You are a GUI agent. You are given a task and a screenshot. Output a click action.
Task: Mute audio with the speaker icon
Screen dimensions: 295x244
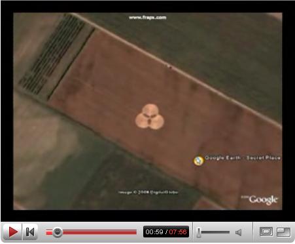(239, 232)
